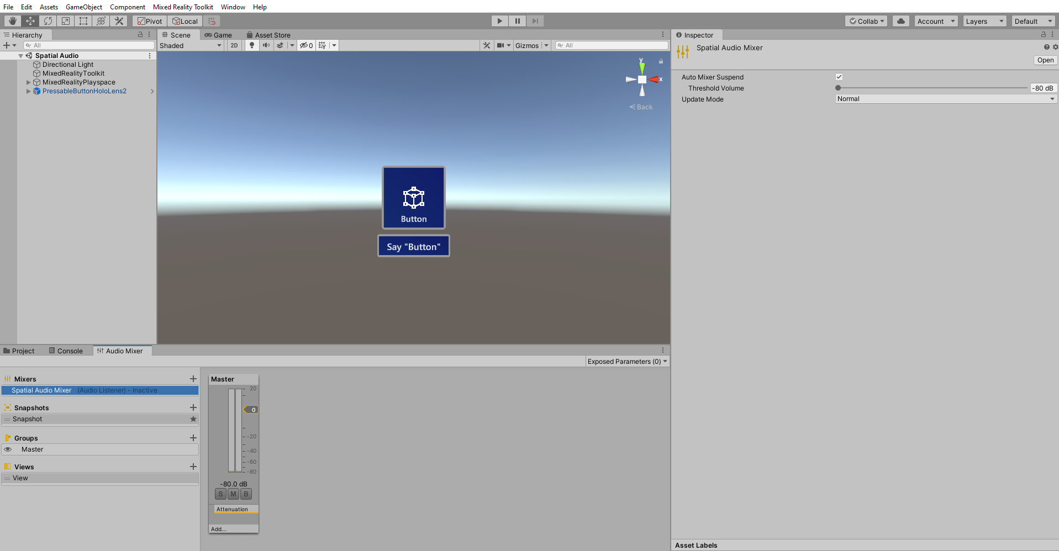Screen dimensions: 1059x551
Task: Mute the Master channel strip
Action: coord(233,494)
